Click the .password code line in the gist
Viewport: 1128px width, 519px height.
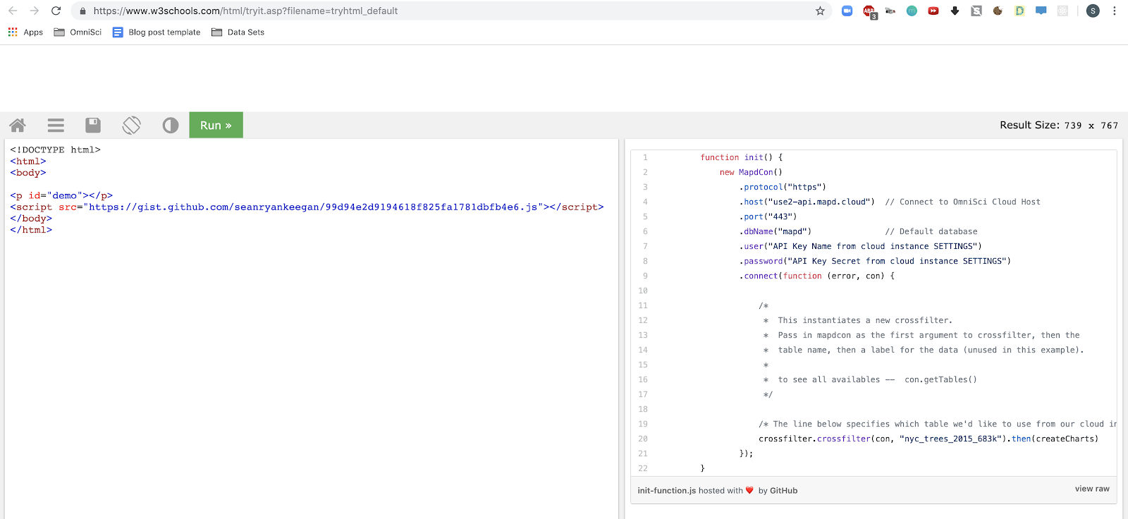pyautogui.click(x=875, y=261)
